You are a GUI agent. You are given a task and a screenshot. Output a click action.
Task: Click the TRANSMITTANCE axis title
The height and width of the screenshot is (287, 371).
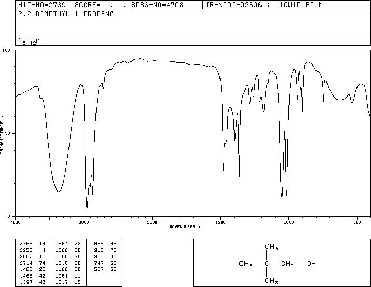coord(2,134)
